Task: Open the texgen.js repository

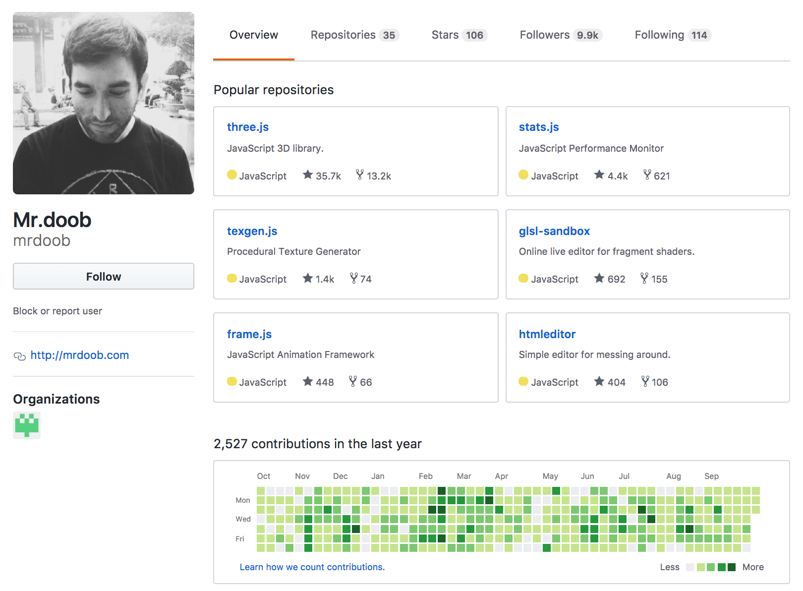Action: (252, 231)
